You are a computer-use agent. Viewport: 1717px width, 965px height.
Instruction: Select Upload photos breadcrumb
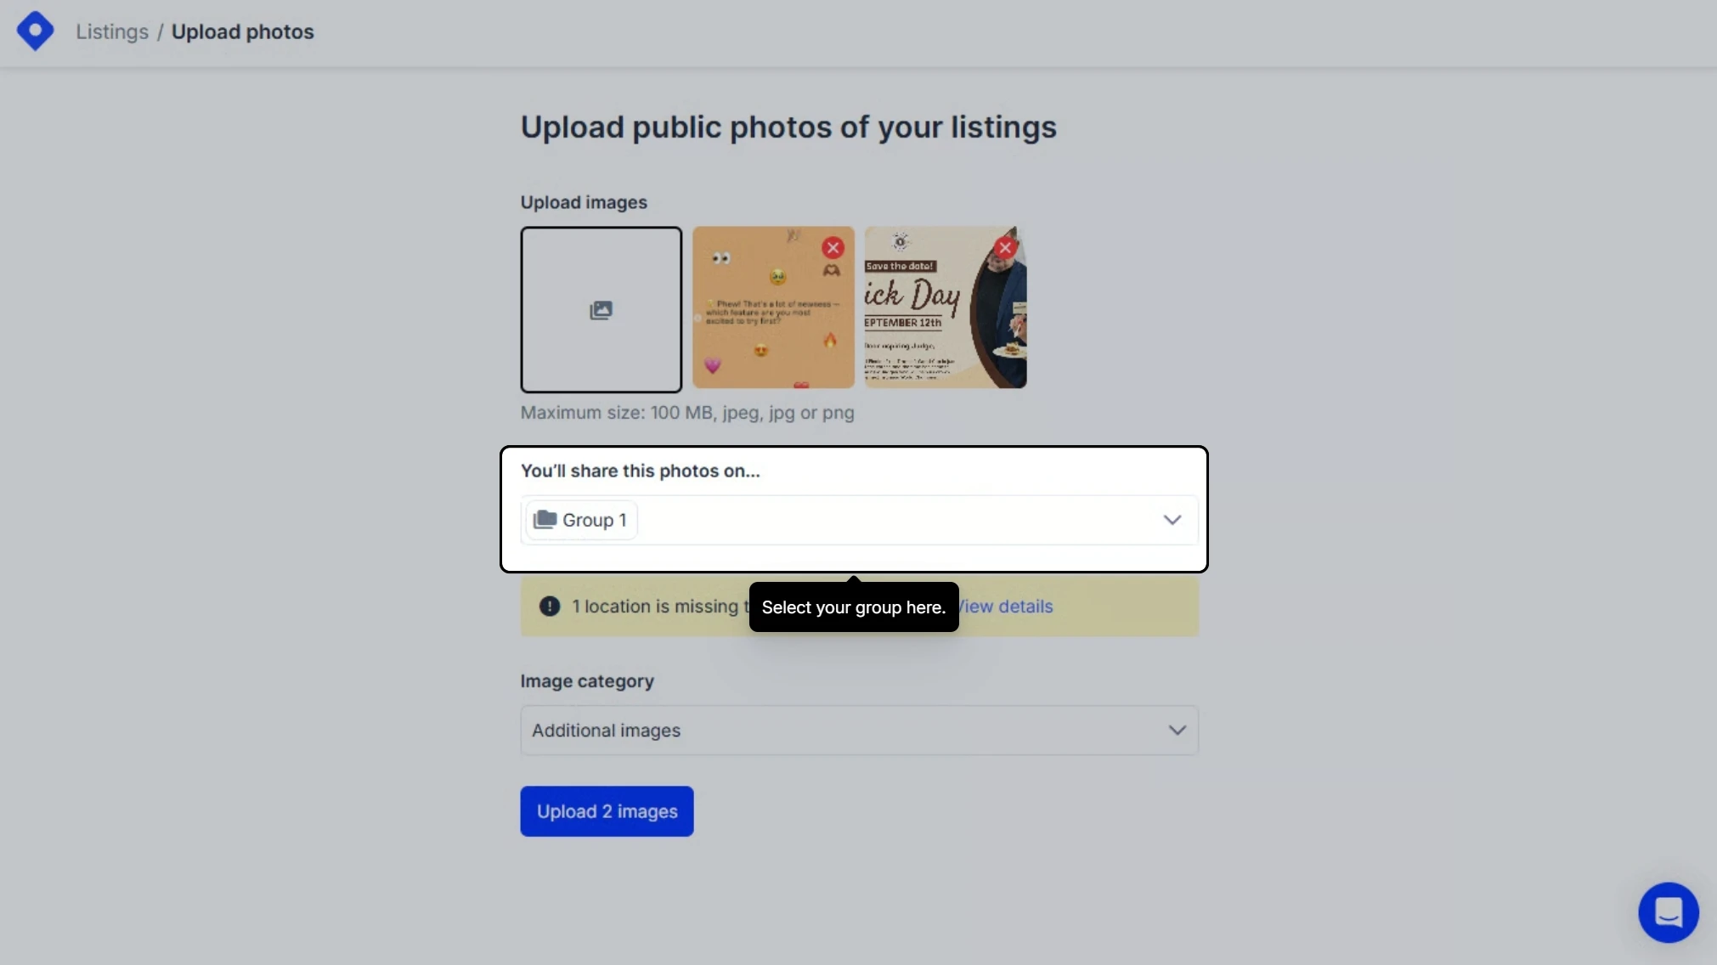[242, 31]
